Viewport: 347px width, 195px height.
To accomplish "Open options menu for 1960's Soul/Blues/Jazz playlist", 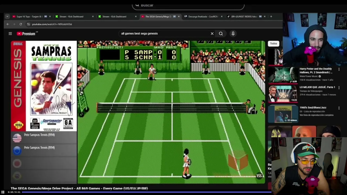I will [339, 108].
